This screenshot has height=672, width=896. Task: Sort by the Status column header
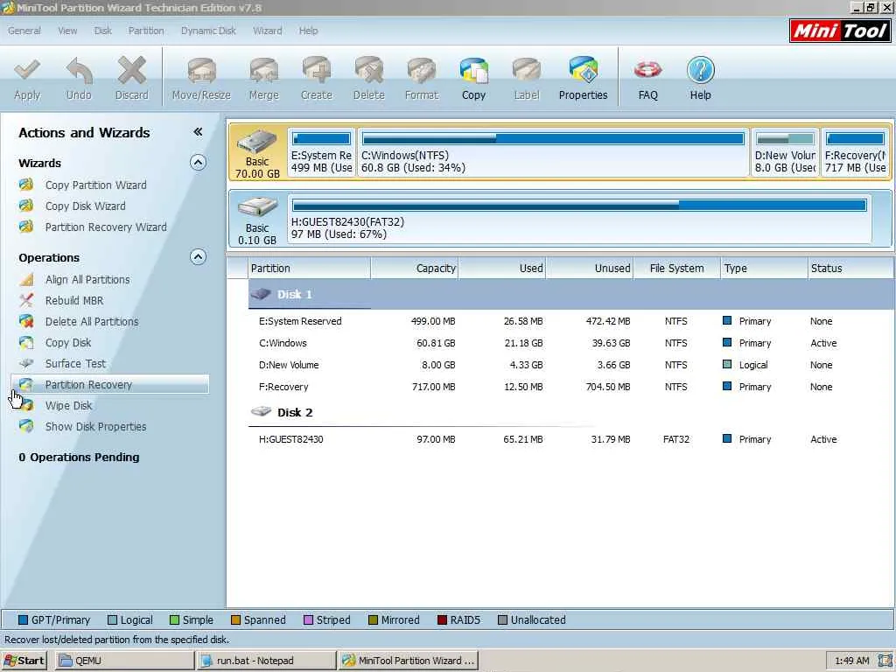[850, 269]
